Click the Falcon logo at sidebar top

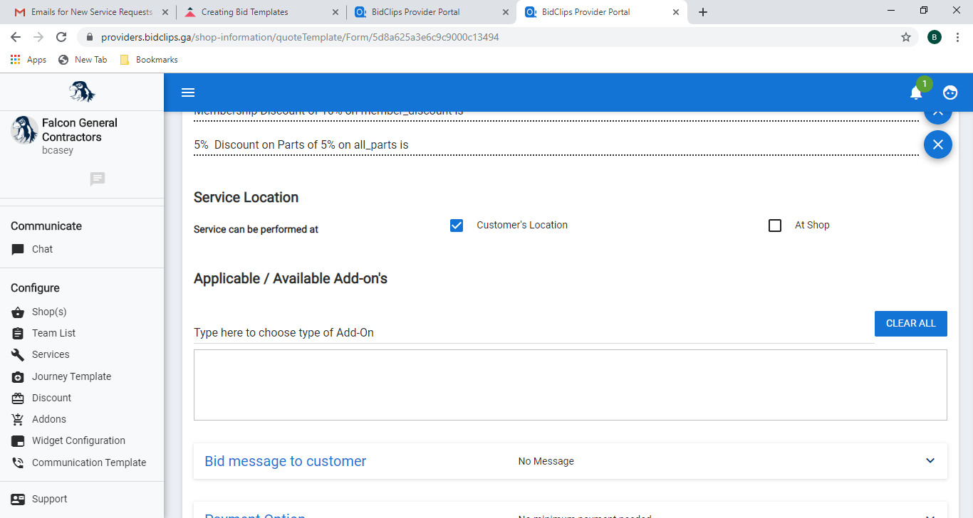[82, 92]
